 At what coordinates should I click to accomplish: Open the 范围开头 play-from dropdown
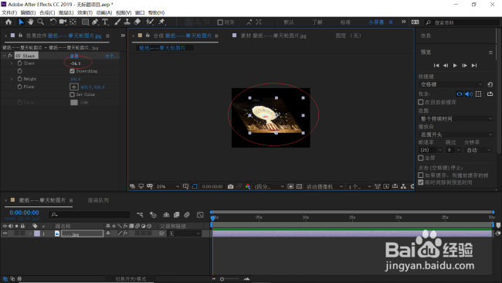click(456, 135)
